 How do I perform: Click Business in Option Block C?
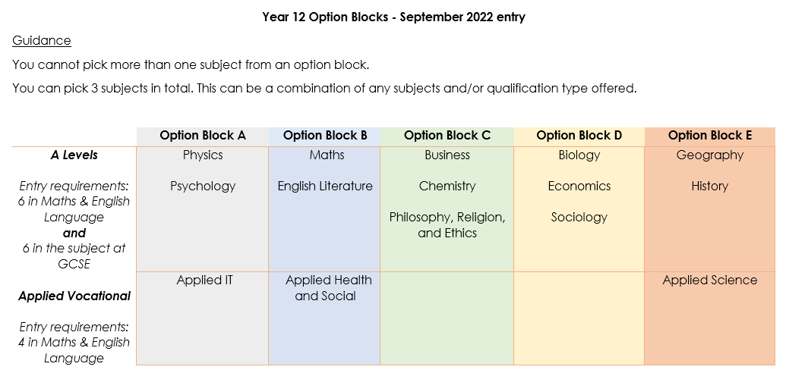(447, 155)
